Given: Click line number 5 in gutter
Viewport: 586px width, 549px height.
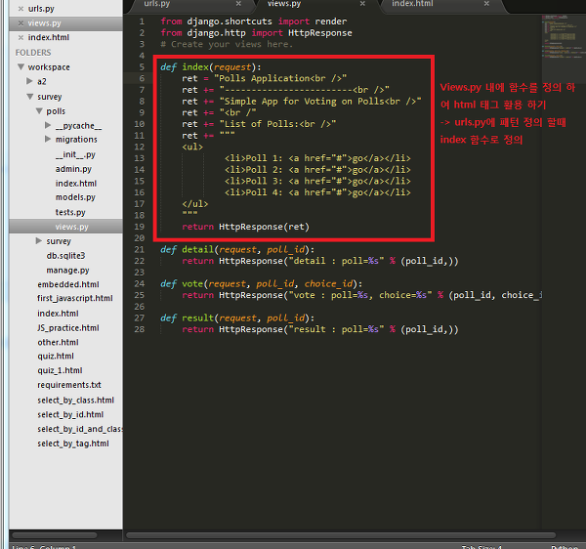Looking at the screenshot, I should pyautogui.click(x=142, y=66).
